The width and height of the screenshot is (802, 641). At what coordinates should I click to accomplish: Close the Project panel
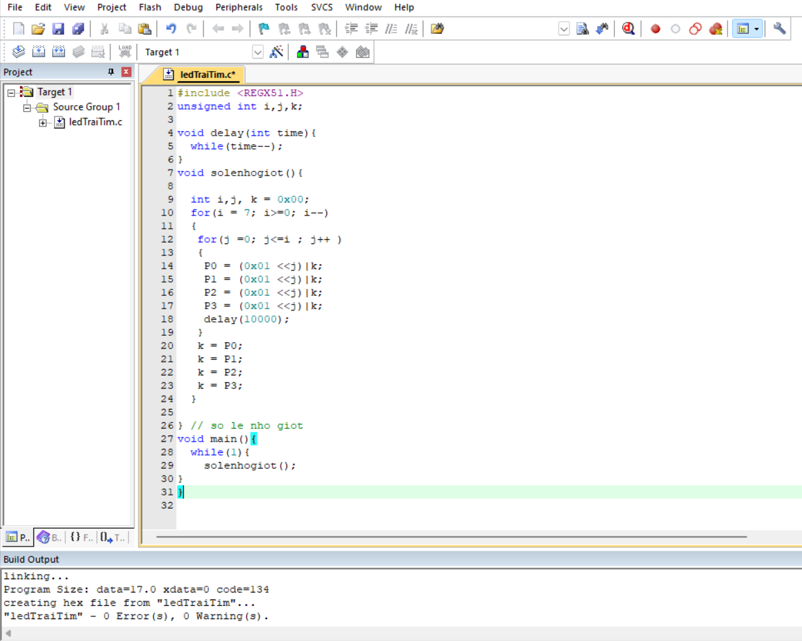point(126,72)
